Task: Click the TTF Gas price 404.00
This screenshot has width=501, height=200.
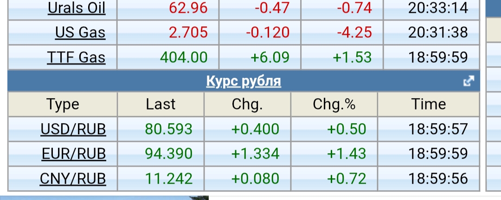Action: (184, 57)
